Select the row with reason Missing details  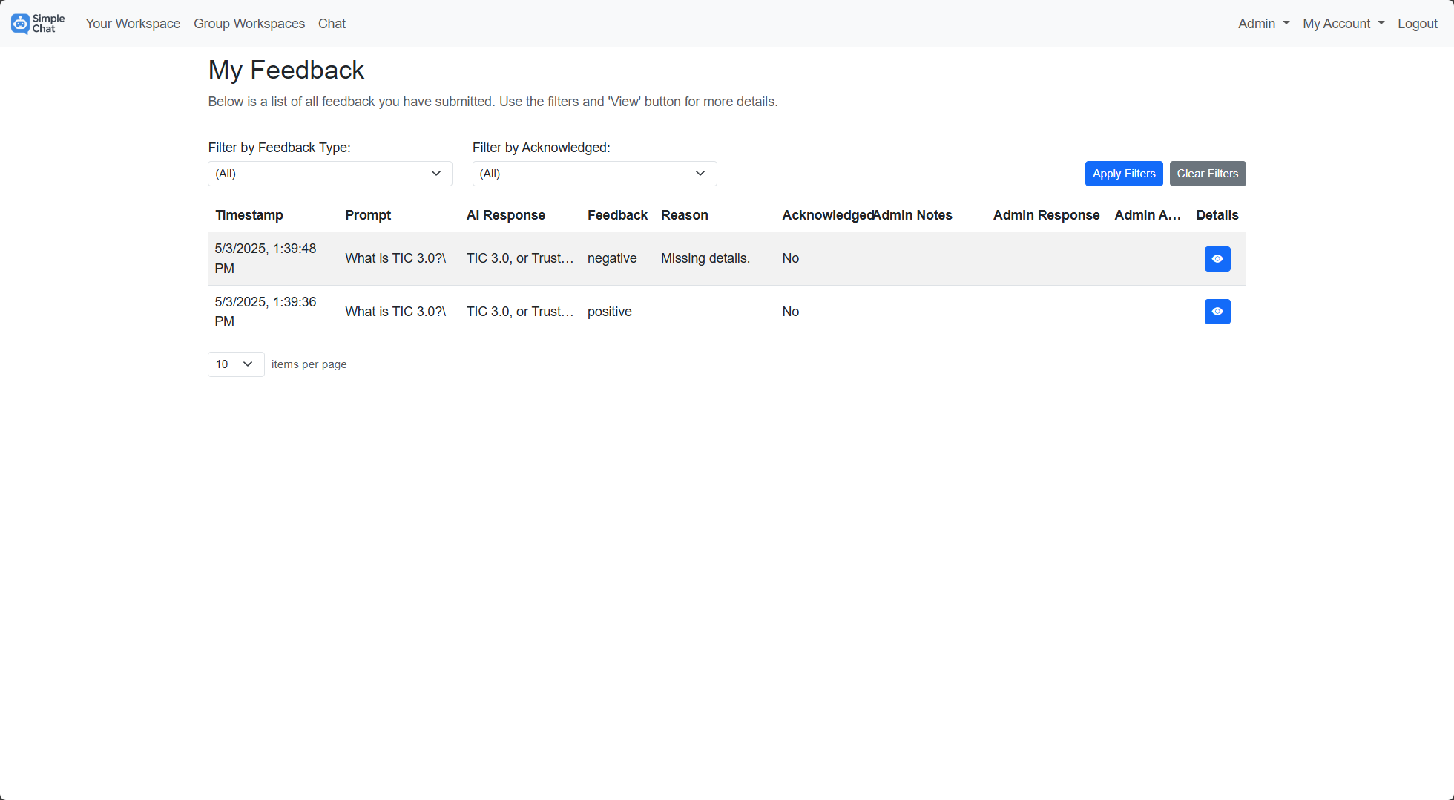pos(705,258)
